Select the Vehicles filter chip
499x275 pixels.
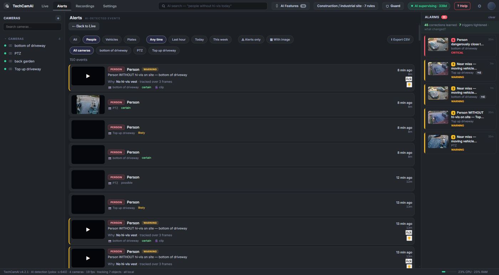coord(112,40)
